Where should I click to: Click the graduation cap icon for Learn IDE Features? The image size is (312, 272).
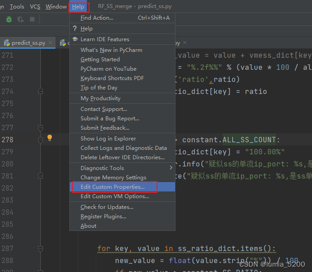[x=75, y=39]
